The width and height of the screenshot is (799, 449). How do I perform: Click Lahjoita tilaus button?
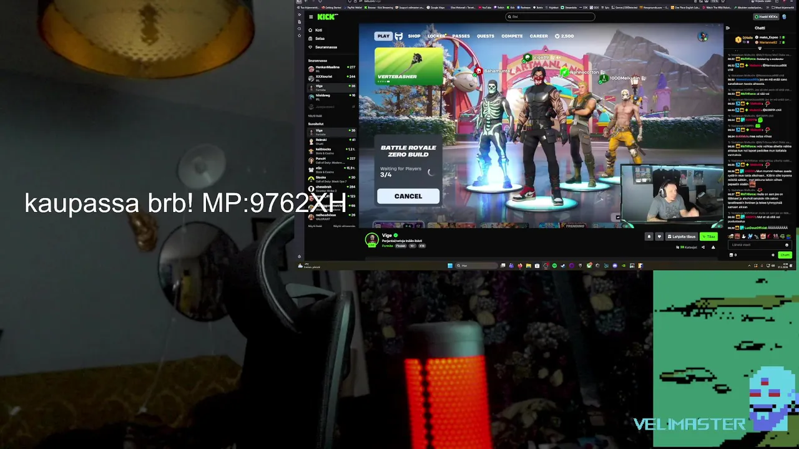coord(681,236)
